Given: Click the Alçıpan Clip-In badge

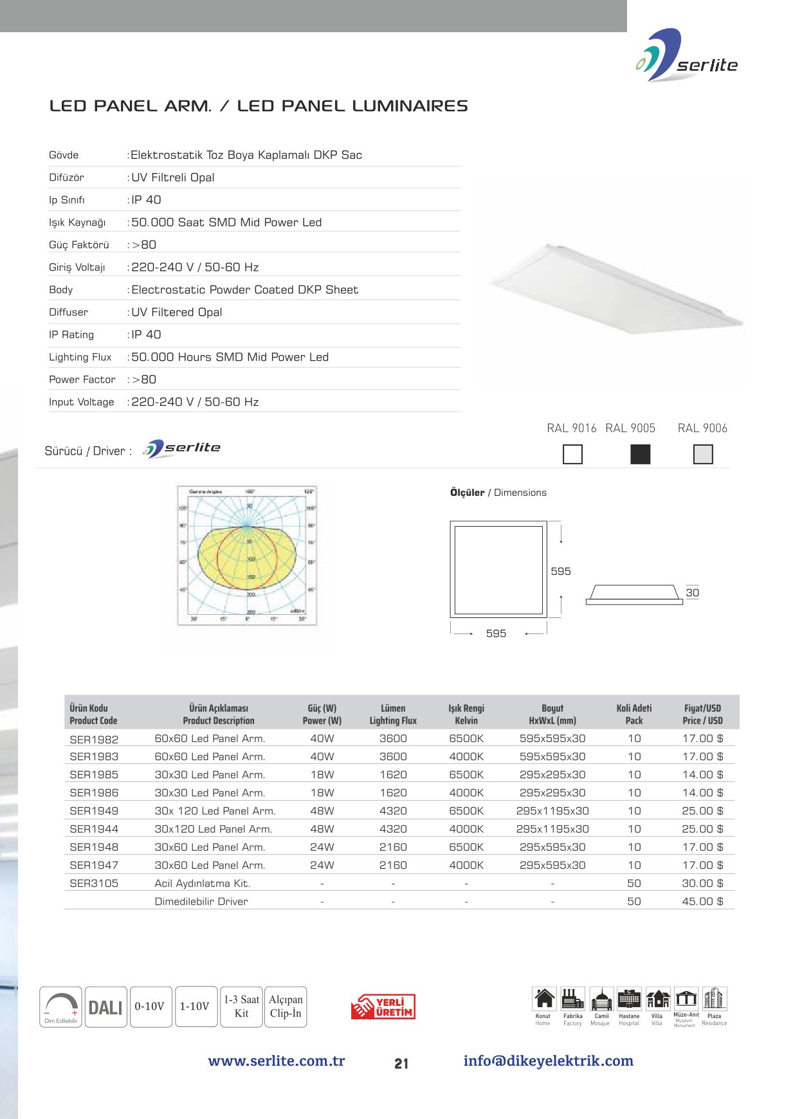Looking at the screenshot, I should [286, 1006].
